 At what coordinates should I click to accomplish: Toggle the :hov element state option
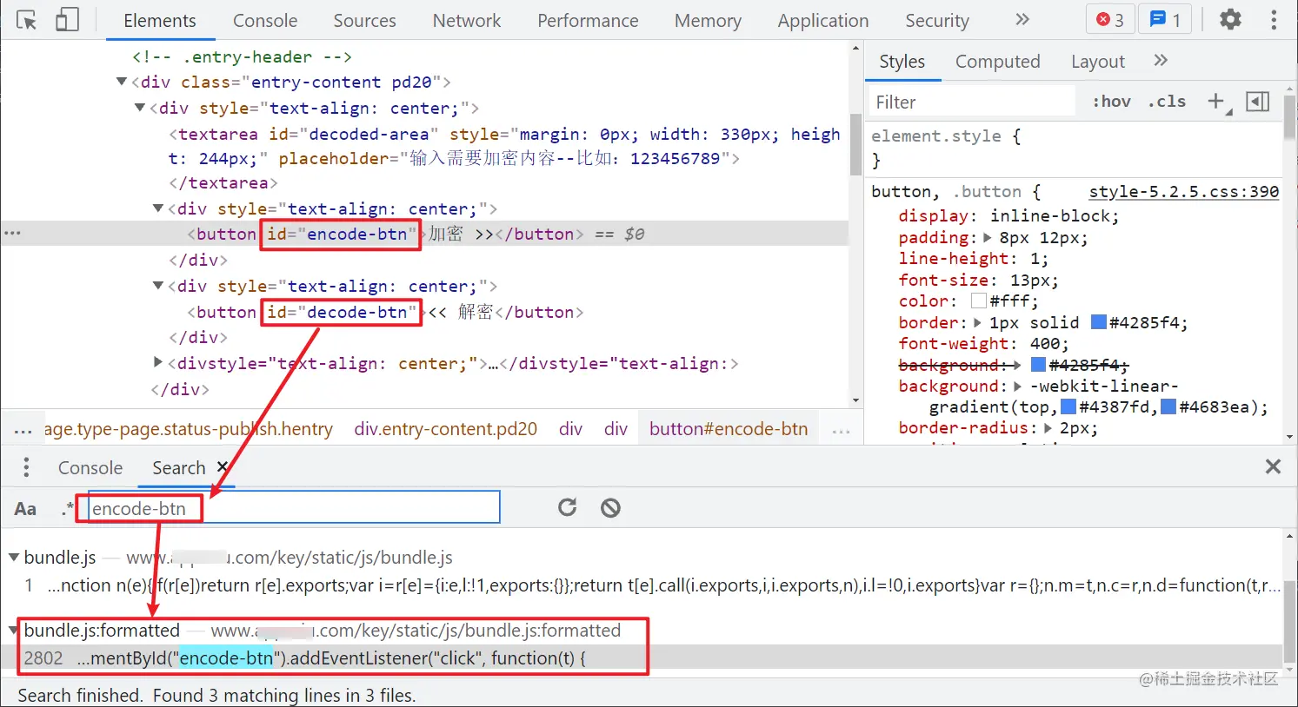[x=1111, y=102]
